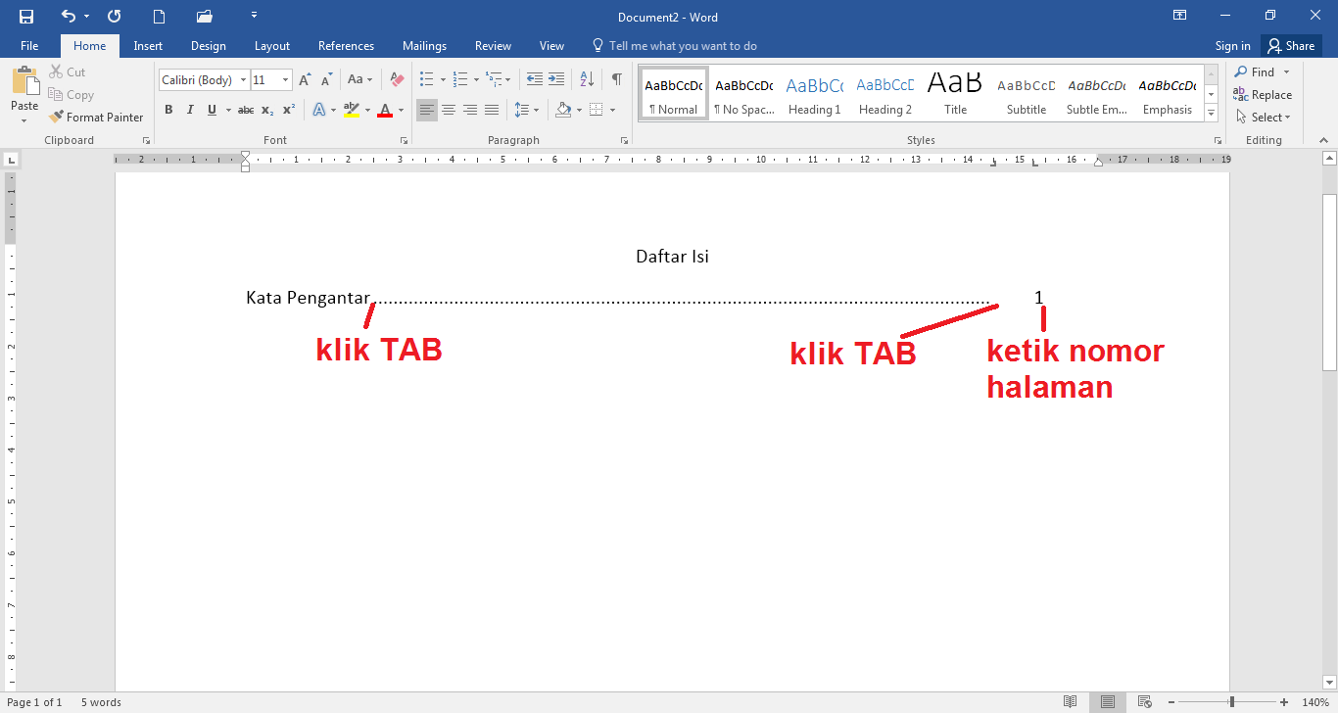Open the Change Case dropdown

point(360,80)
